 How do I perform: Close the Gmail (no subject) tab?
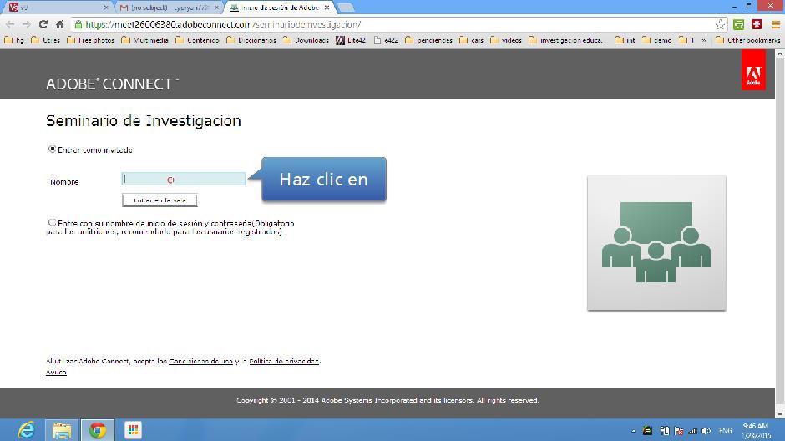[216, 8]
